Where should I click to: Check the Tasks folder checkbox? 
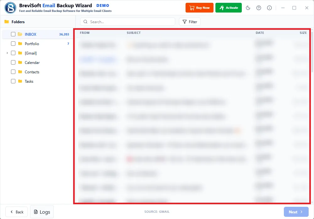(x=13, y=81)
